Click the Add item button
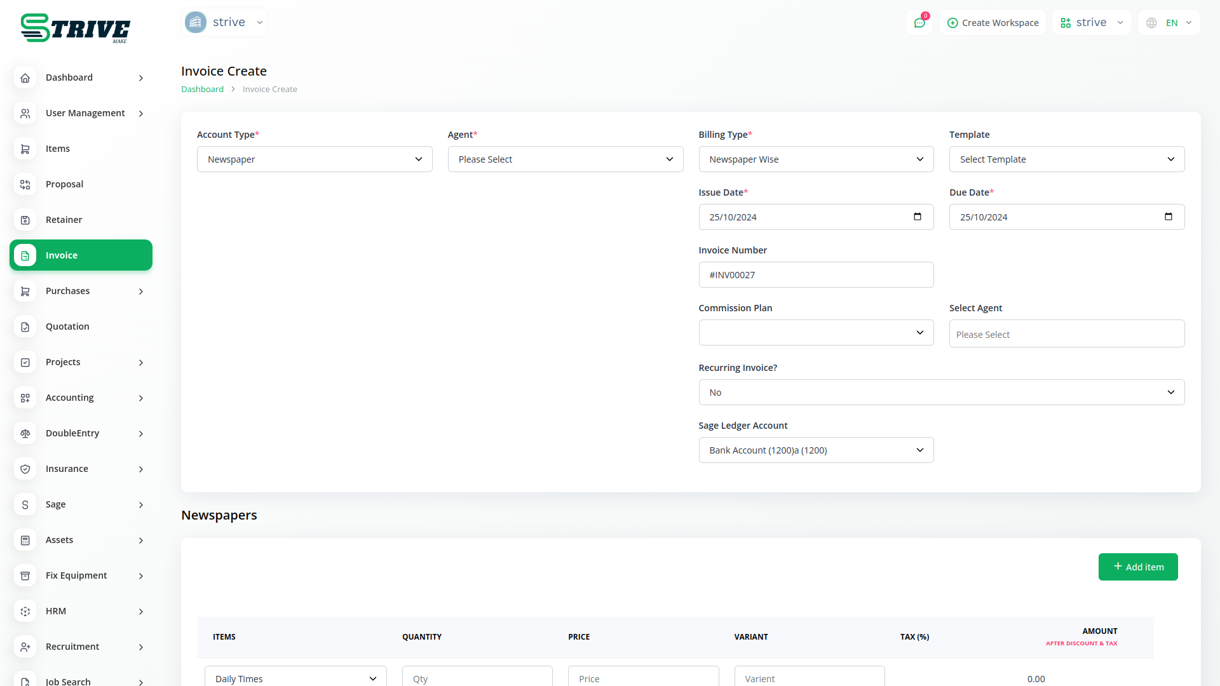This screenshot has height=686, width=1220. [1137, 567]
